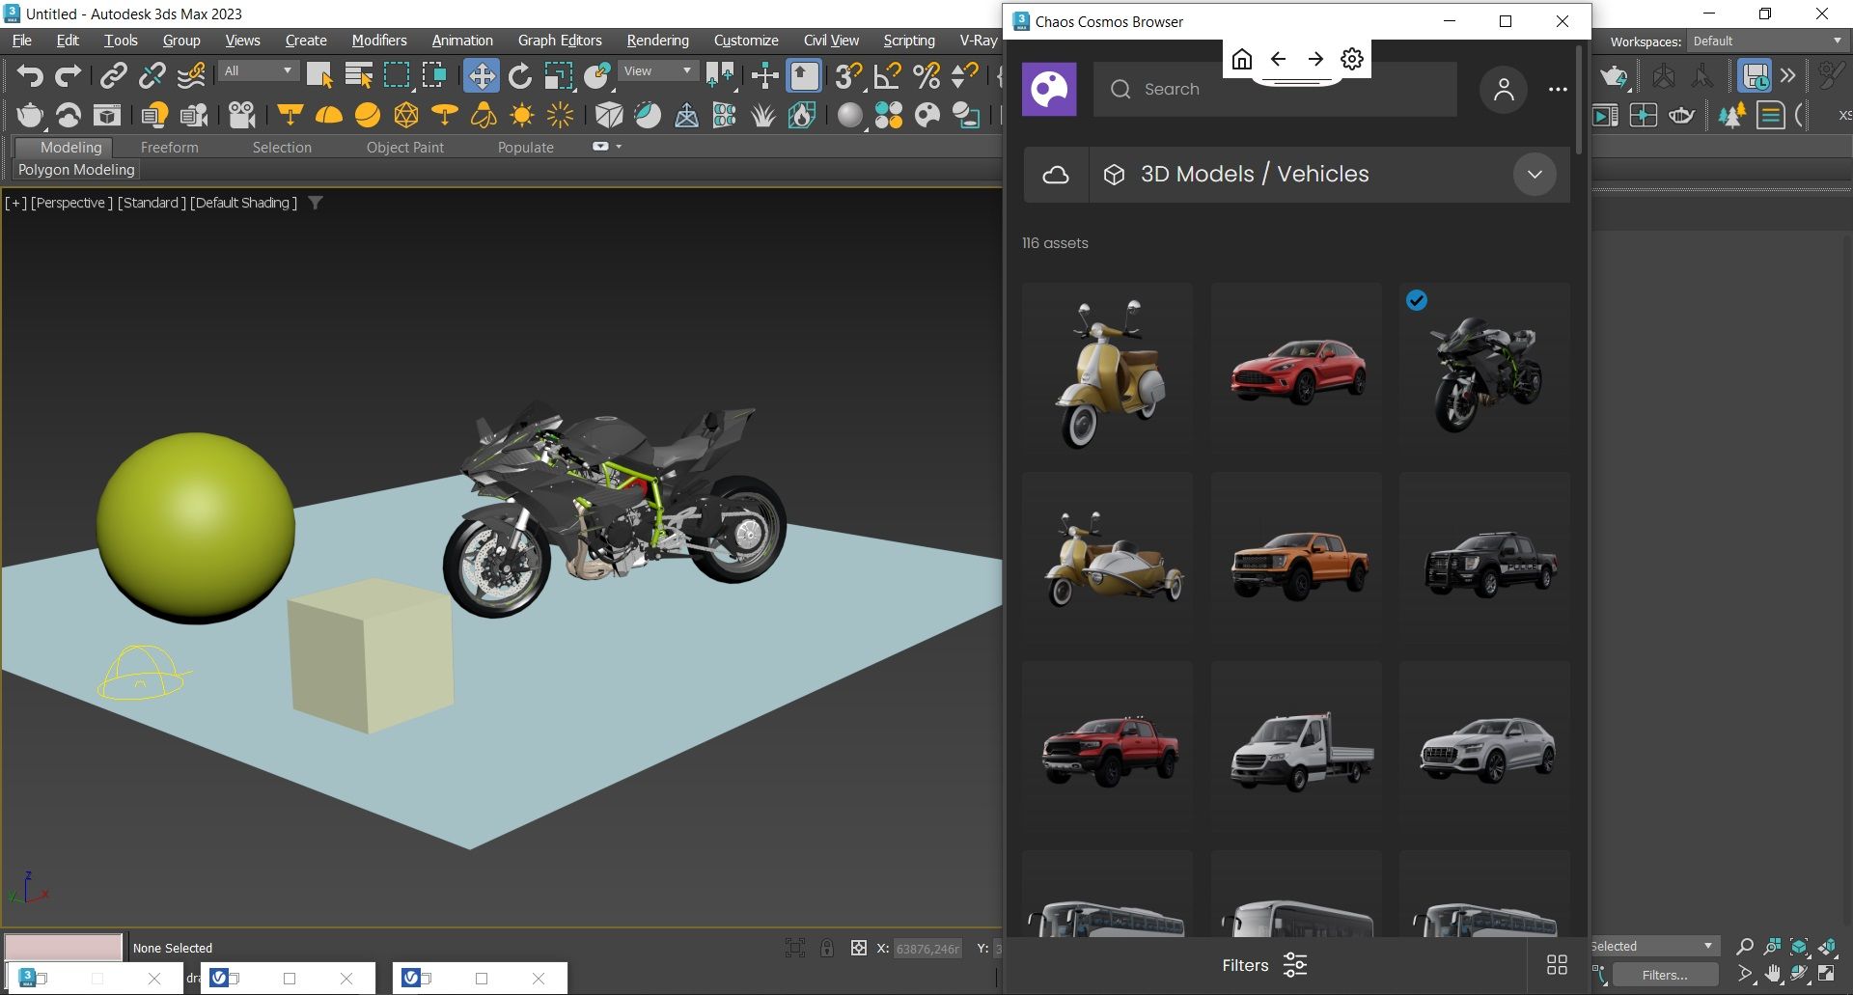Open the Modifiers menu

click(x=379, y=41)
